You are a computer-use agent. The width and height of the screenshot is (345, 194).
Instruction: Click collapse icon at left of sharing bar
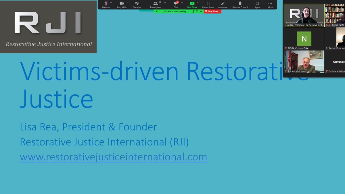pos(157,11)
